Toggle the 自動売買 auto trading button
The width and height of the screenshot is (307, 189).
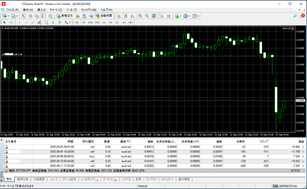[x=104, y=16]
